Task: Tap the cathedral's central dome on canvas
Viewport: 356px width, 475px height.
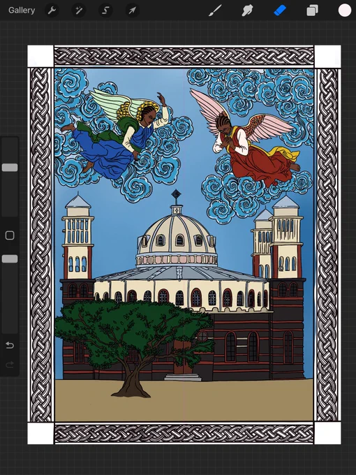Action: 177,235
